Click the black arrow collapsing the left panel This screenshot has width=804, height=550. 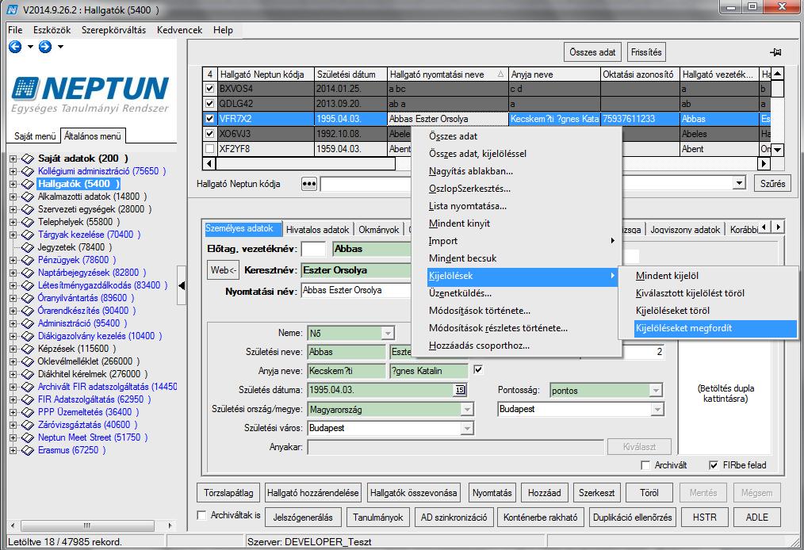coord(182,285)
